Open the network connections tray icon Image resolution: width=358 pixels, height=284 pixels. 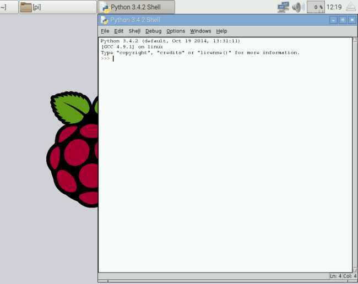pyautogui.click(x=283, y=7)
